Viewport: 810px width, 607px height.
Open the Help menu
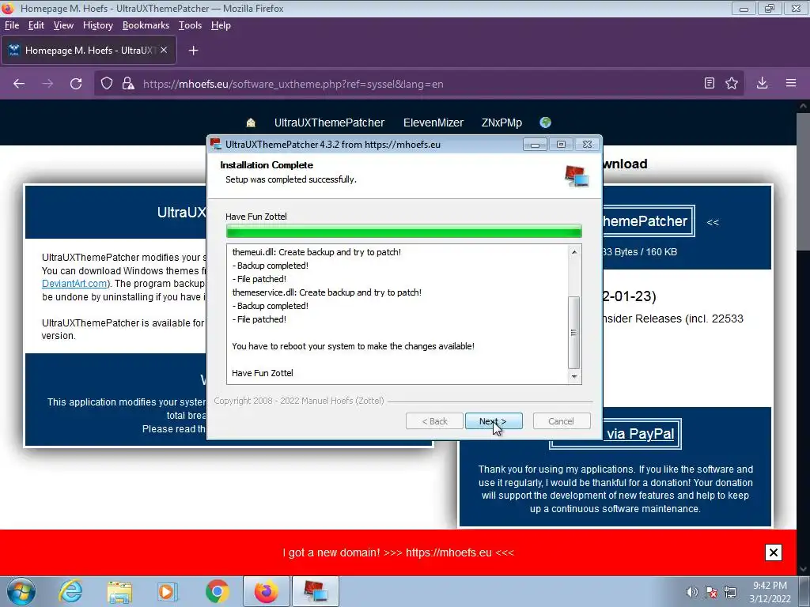[221, 25]
